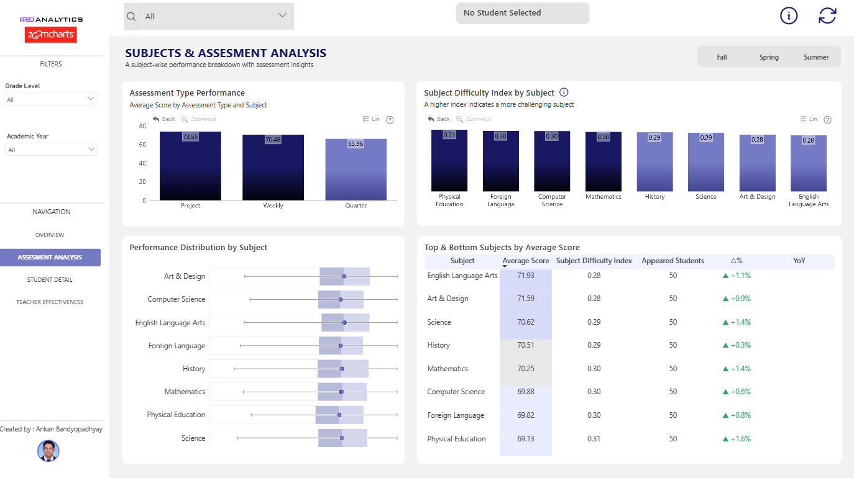Click Back arrow in Assessment Type Performance chart
The width and height of the screenshot is (854, 478).
point(165,119)
